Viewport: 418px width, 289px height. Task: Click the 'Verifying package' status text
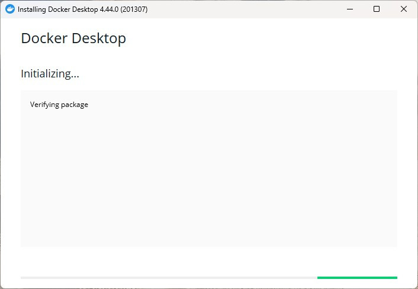(x=59, y=105)
